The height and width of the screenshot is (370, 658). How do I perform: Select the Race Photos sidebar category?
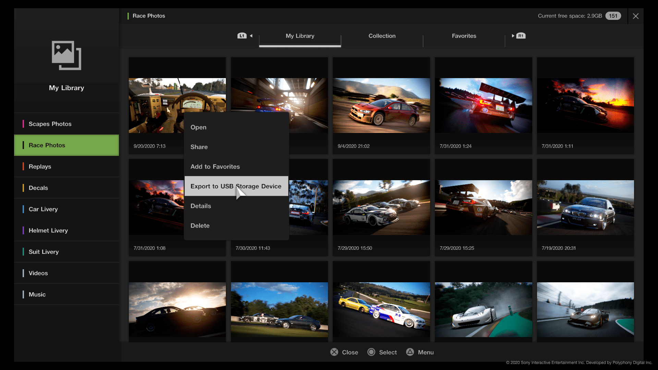[x=66, y=145]
